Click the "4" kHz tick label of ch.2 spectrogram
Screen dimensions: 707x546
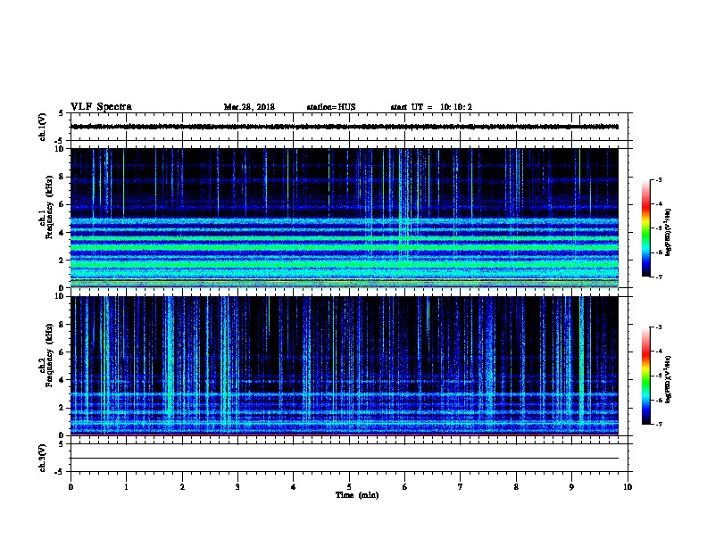[x=62, y=380]
